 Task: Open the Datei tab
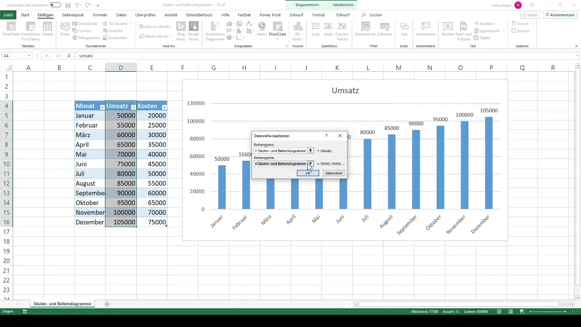pyautogui.click(x=8, y=15)
